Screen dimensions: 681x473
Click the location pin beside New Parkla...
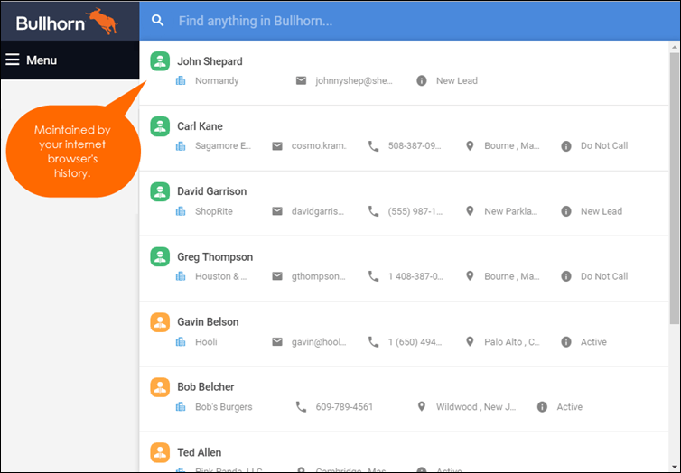pos(470,211)
